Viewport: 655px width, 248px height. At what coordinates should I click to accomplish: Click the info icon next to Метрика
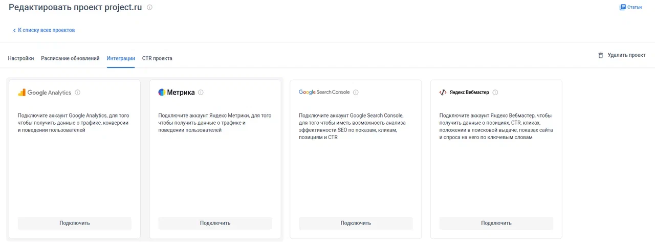(x=201, y=93)
